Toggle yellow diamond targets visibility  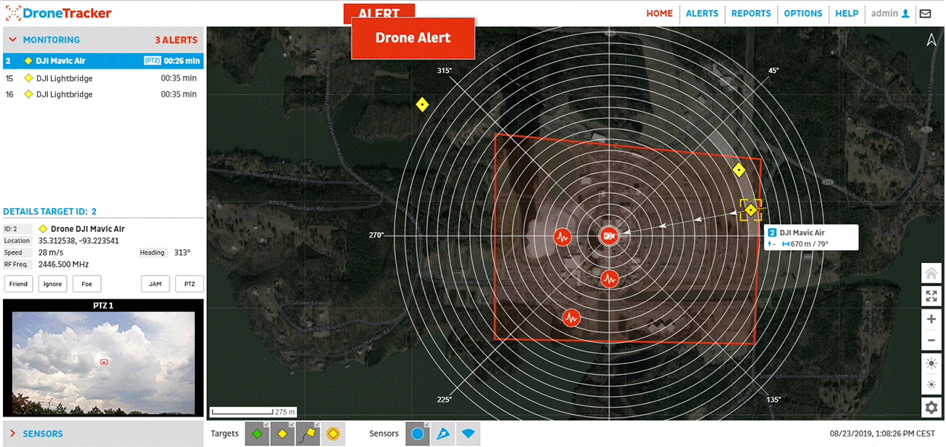click(x=282, y=433)
